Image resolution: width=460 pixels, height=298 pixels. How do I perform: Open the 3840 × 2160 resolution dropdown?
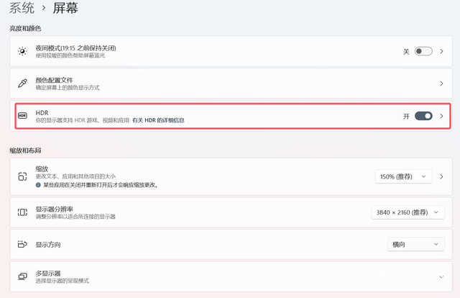[408, 212]
